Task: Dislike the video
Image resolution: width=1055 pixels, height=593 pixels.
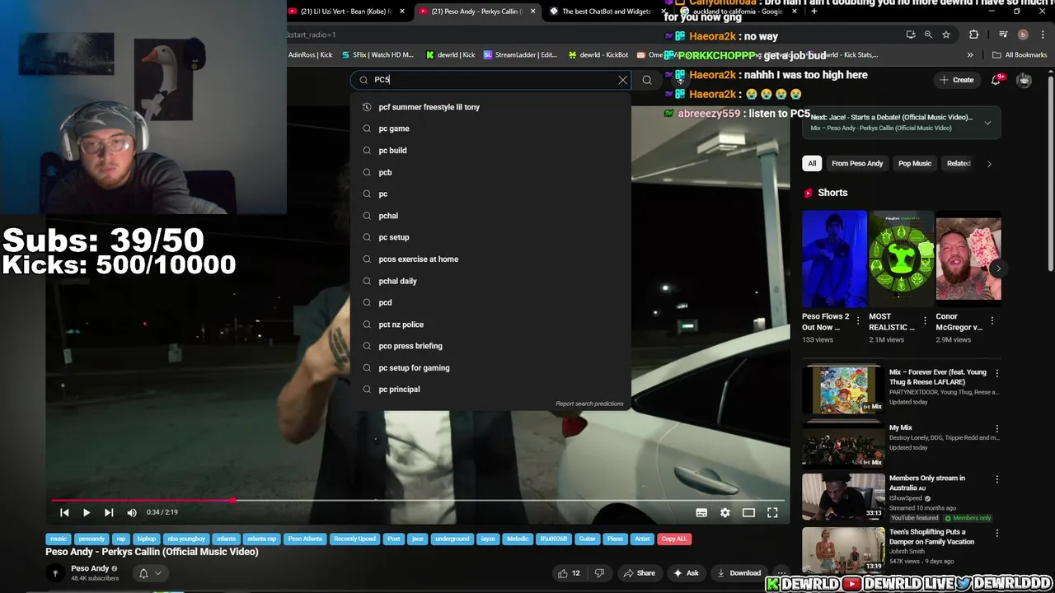Action: point(599,573)
